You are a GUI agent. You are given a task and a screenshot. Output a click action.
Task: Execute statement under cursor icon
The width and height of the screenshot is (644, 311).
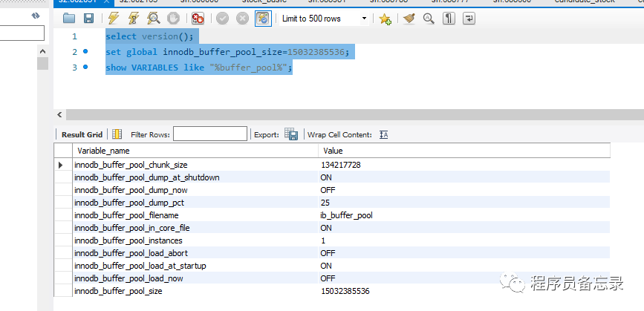[x=133, y=19]
